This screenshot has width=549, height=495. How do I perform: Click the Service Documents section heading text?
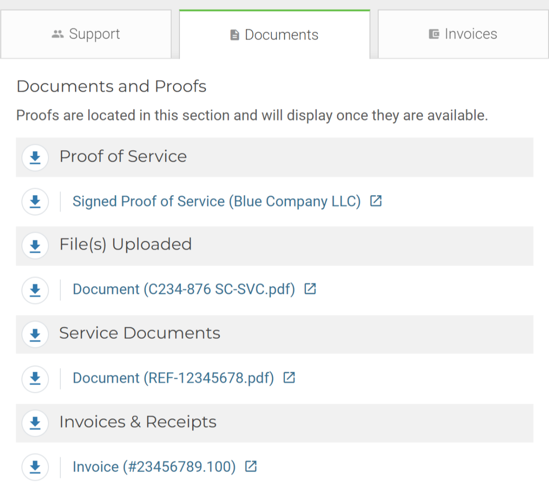[140, 333]
